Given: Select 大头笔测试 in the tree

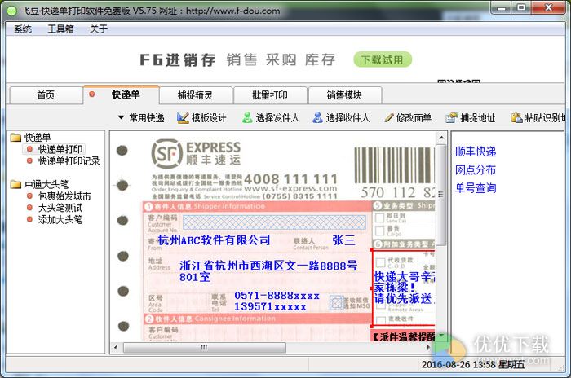Looking at the screenshot, I should 60,208.
